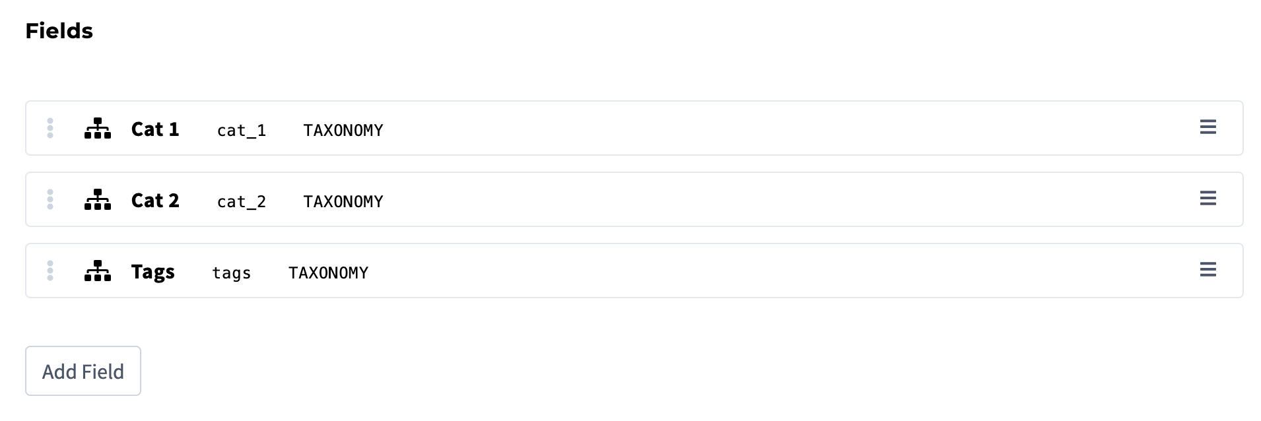Click the TAXONOMY label on Cat 1
1261x421 pixels.
(x=343, y=130)
